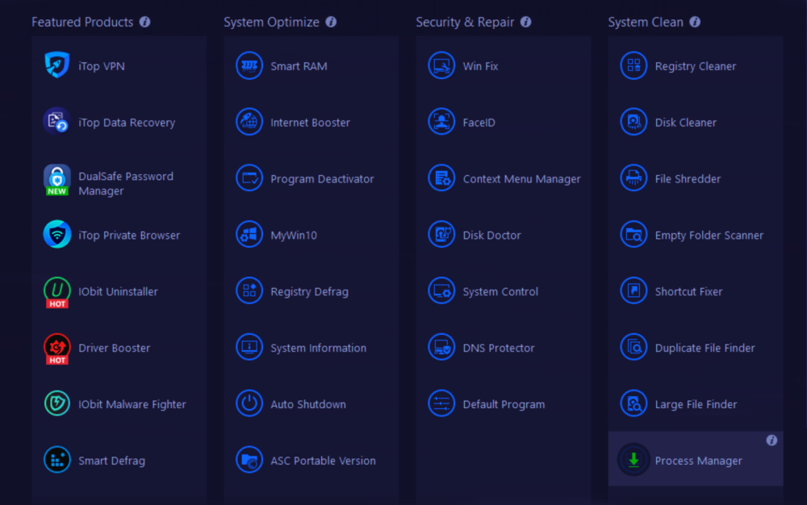
Task: Open the Program Deactivator icon
Action: 249,178
